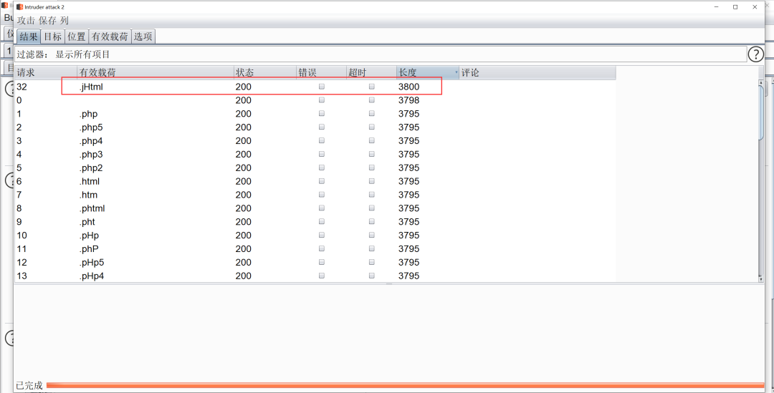Open the help icon beside the filter bar
The width and height of the screenshot is (774, 393).
(755, 54)
